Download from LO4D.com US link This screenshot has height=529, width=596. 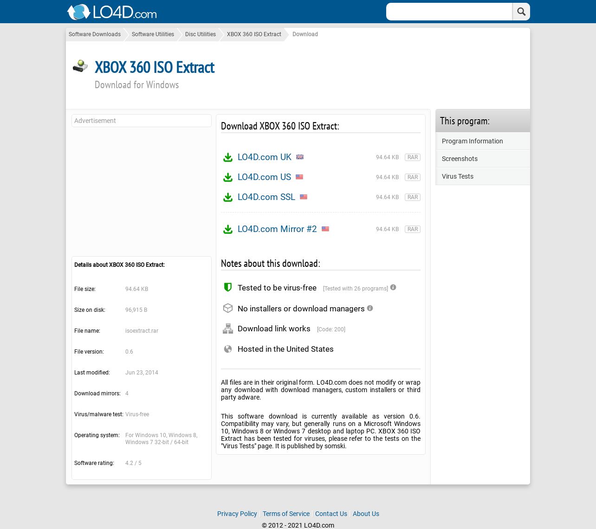264,177
